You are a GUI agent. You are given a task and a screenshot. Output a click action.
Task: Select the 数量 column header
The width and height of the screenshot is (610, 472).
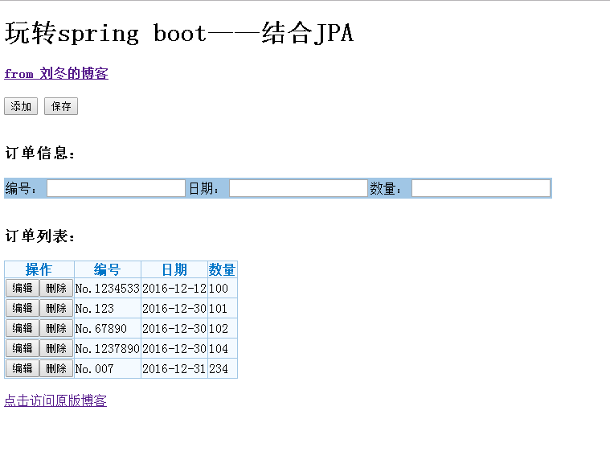coord(222,269)
